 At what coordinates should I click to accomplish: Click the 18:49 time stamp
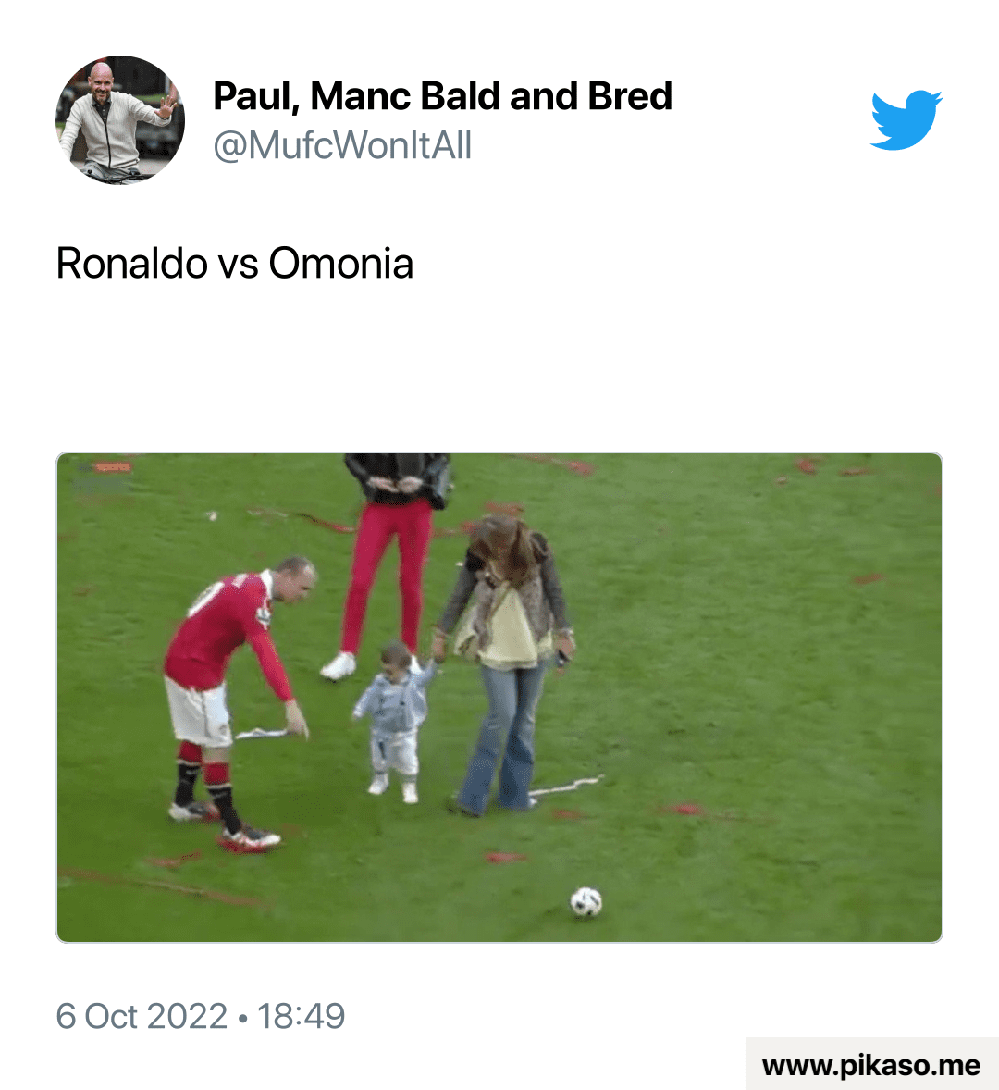pyautogui.click(x=301, y=1016)
